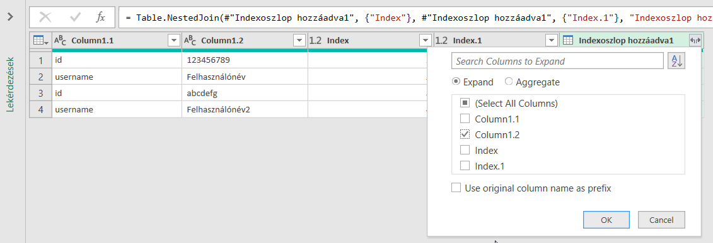This screenshot has height=243, width=713.
Task: Select the Index.1 column header
Action: coord(497,40)
